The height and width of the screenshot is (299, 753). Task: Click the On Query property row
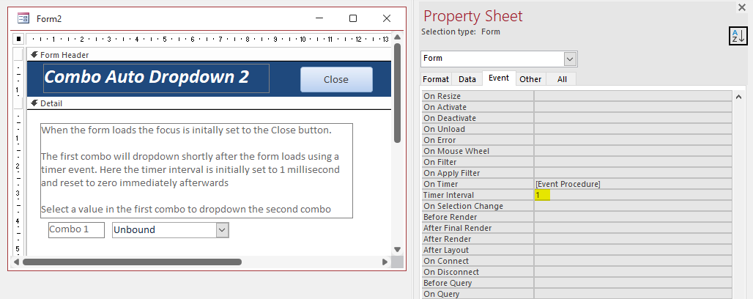[x=576, y=294]
